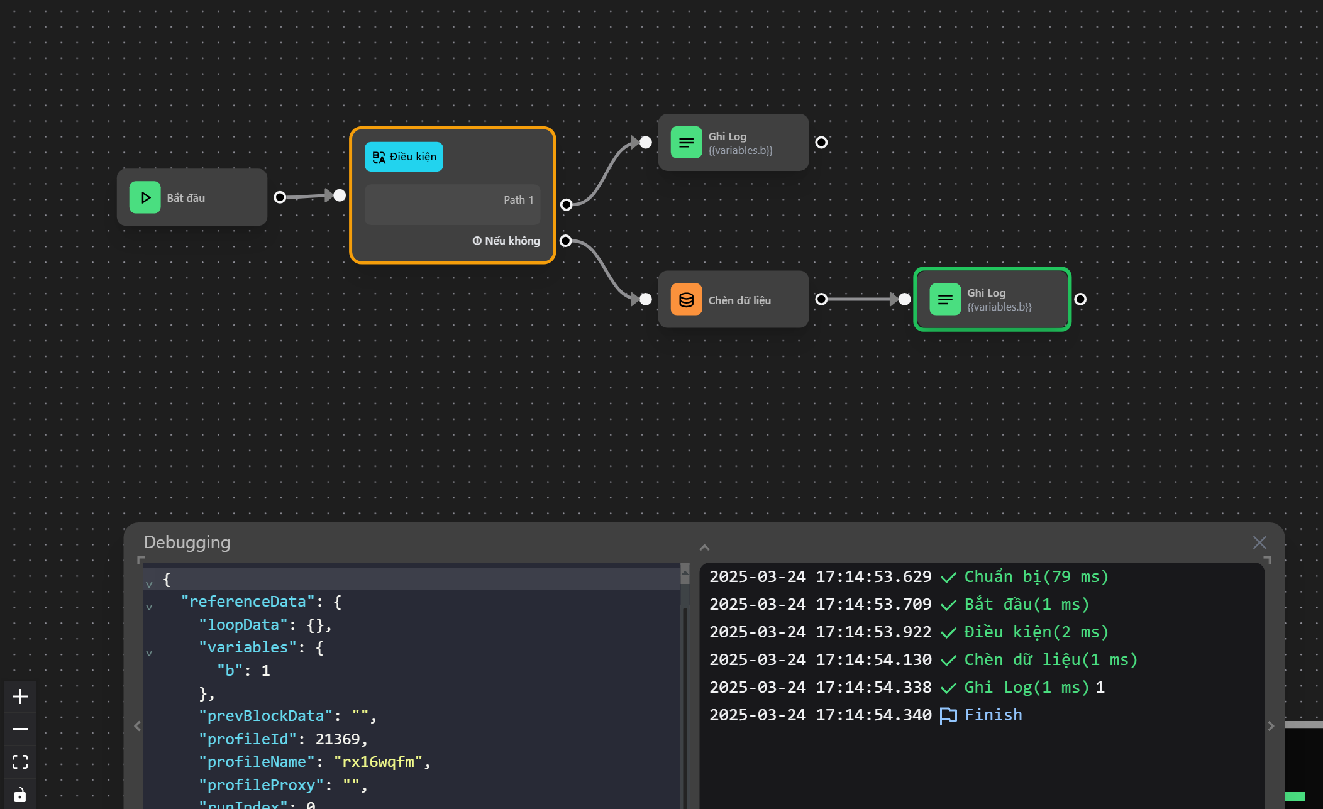This screenshot has height=809, width=1323.
Task: Click the Nếu không fallback option
Action: tap(506, 240)
